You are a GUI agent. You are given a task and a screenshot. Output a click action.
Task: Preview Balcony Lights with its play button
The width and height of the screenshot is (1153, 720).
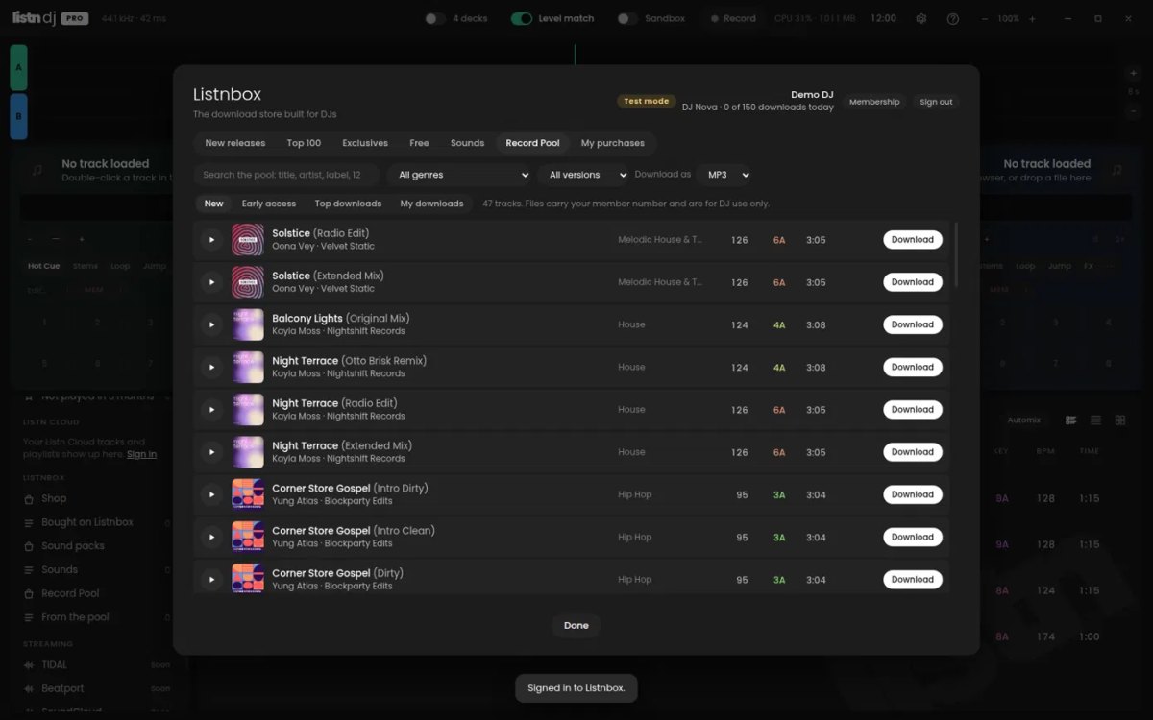211,324
